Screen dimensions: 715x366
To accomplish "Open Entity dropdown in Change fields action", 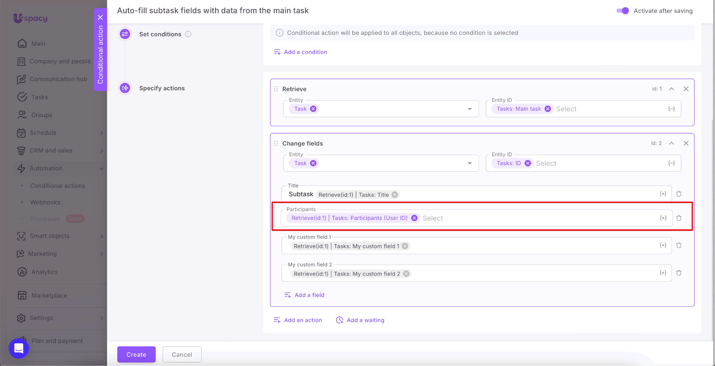I will point(470,163).
